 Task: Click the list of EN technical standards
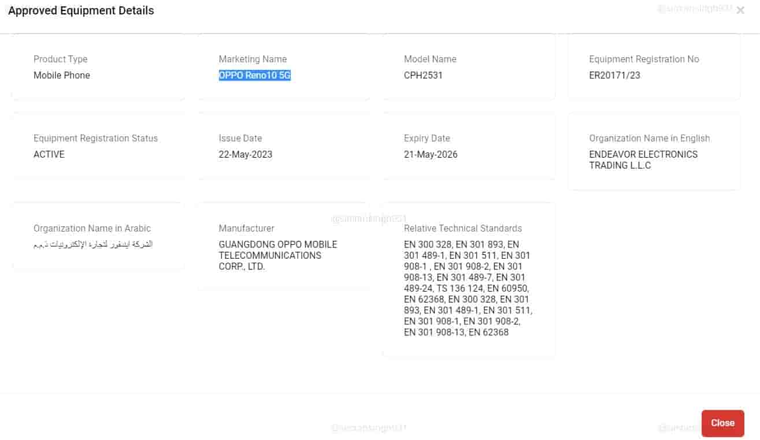click(467, 288)
